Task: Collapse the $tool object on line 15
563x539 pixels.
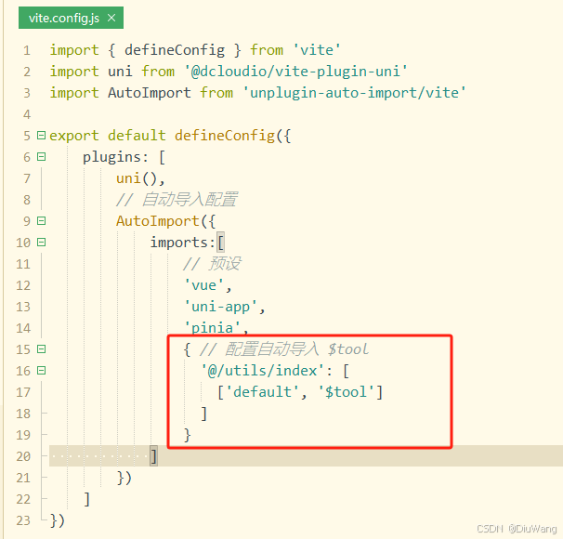Action: [42, 349]
